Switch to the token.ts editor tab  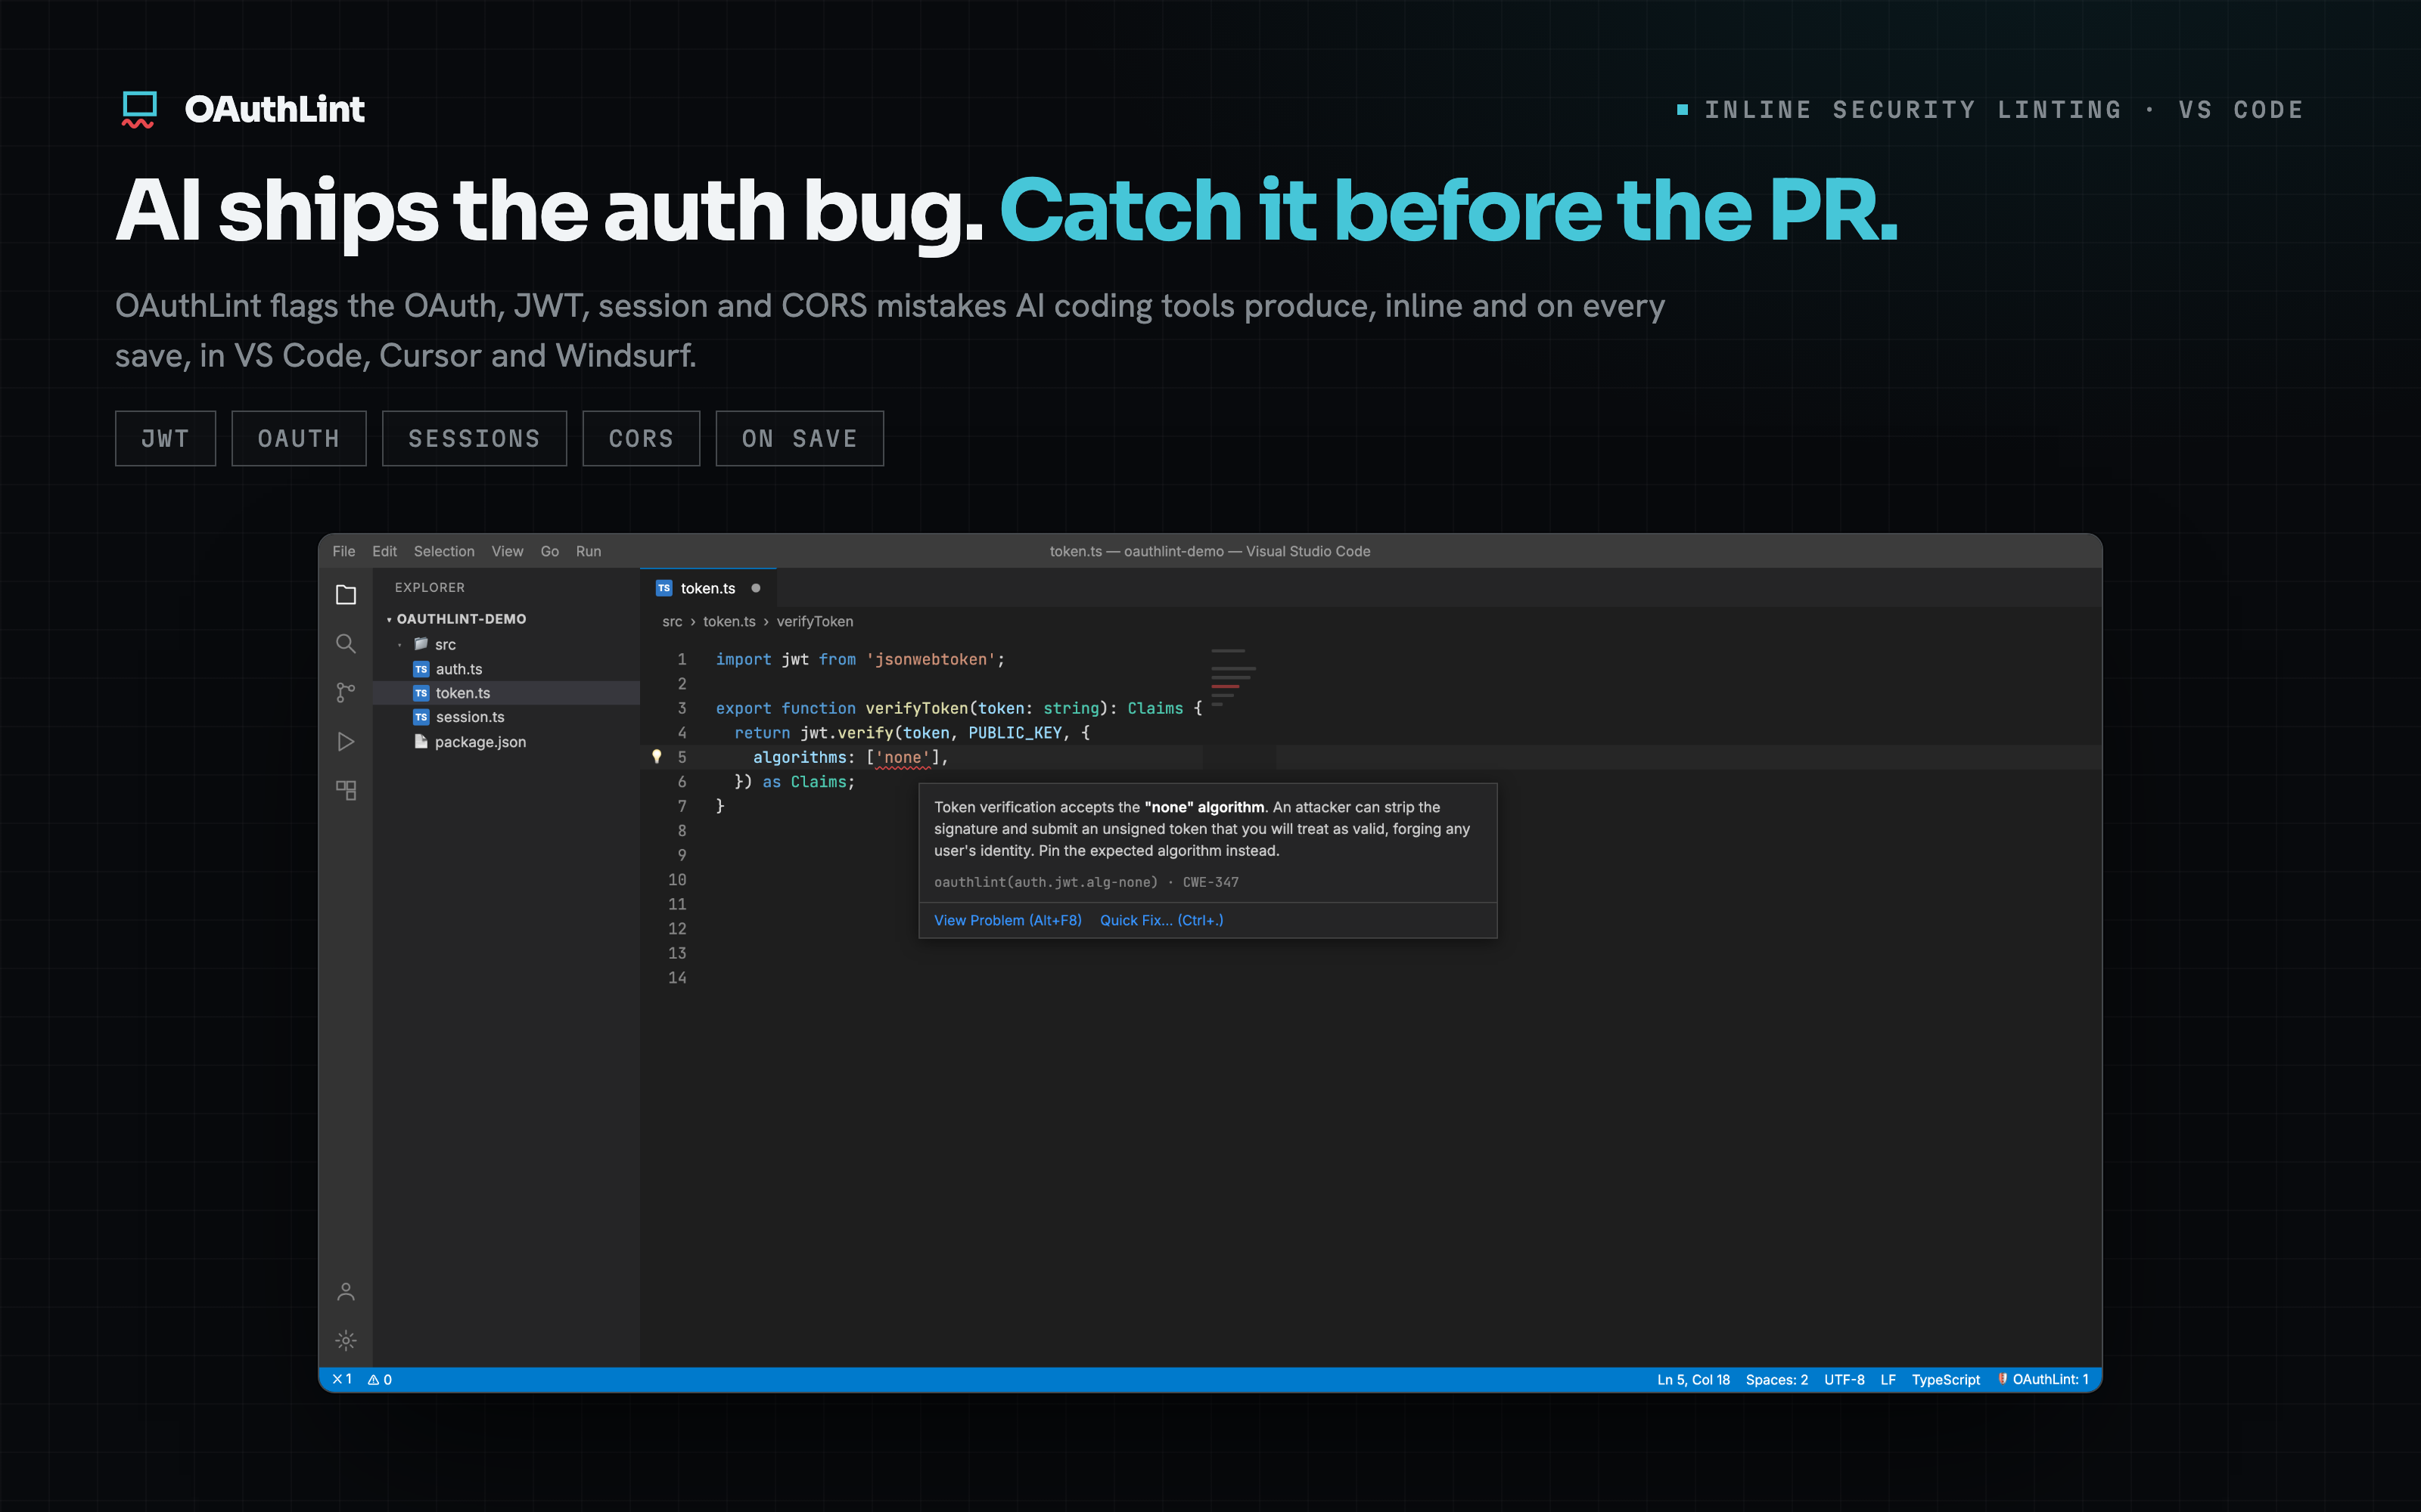(x=708, y=588)
